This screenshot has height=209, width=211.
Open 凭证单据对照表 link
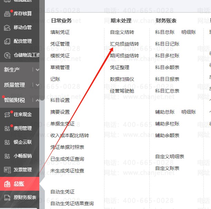(x=67, y=147)
